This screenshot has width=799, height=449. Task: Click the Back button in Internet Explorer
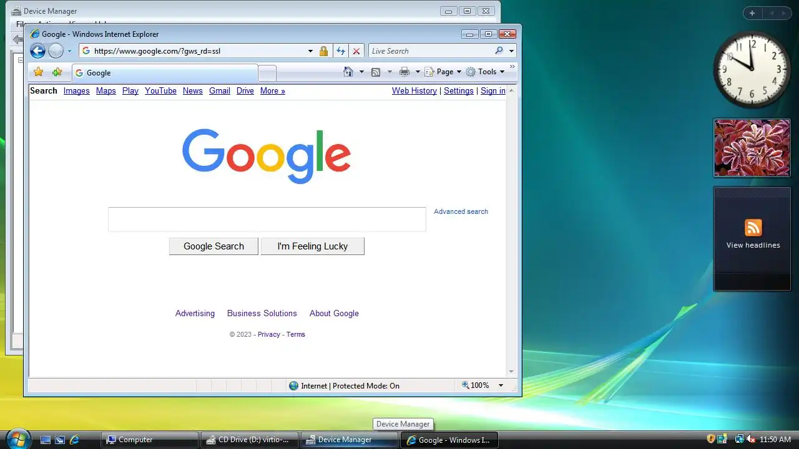tap(37, 51)
